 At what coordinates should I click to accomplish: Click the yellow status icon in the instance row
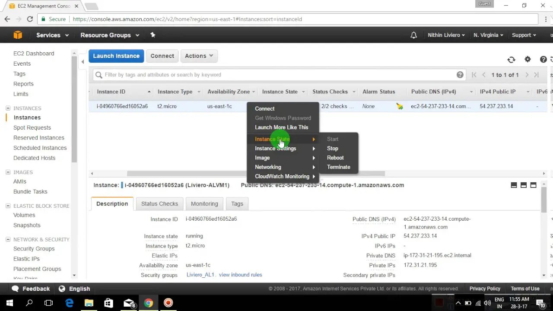(400, 106)
